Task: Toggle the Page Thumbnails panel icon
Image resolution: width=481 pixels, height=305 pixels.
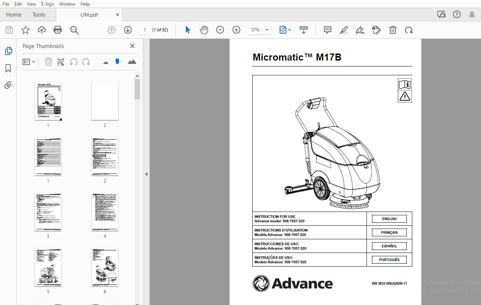Action: click(x=8, y=51)
